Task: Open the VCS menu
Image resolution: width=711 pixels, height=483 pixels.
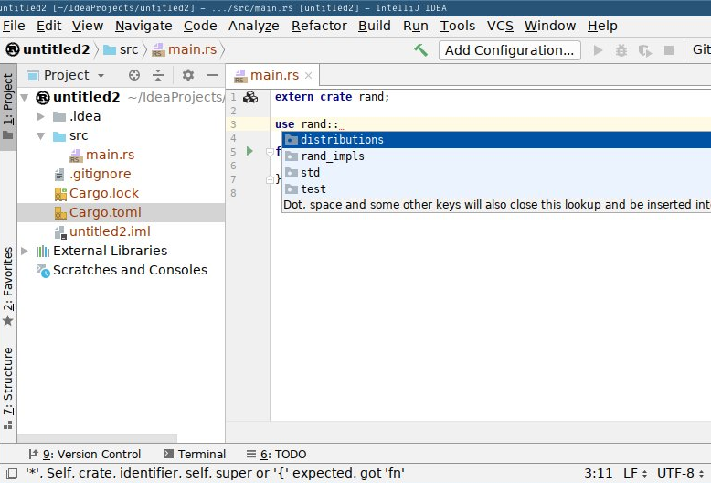Action: pos(500,26)
